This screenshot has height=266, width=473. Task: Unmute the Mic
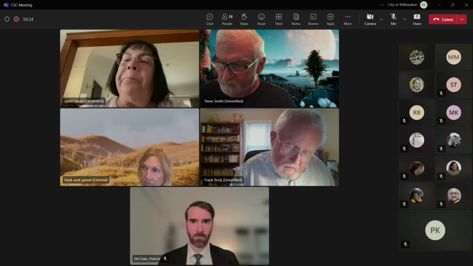click(394, 19)
